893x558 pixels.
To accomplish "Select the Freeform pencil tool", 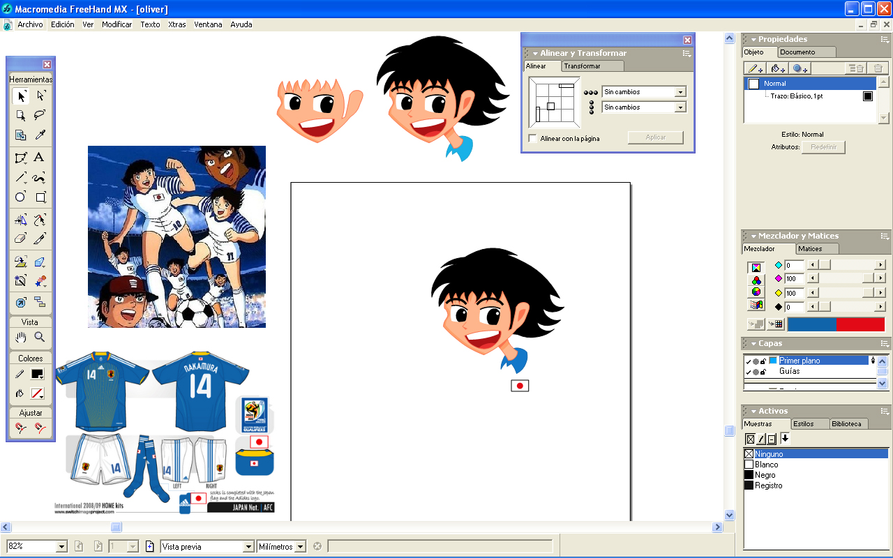I will point(40,177).
